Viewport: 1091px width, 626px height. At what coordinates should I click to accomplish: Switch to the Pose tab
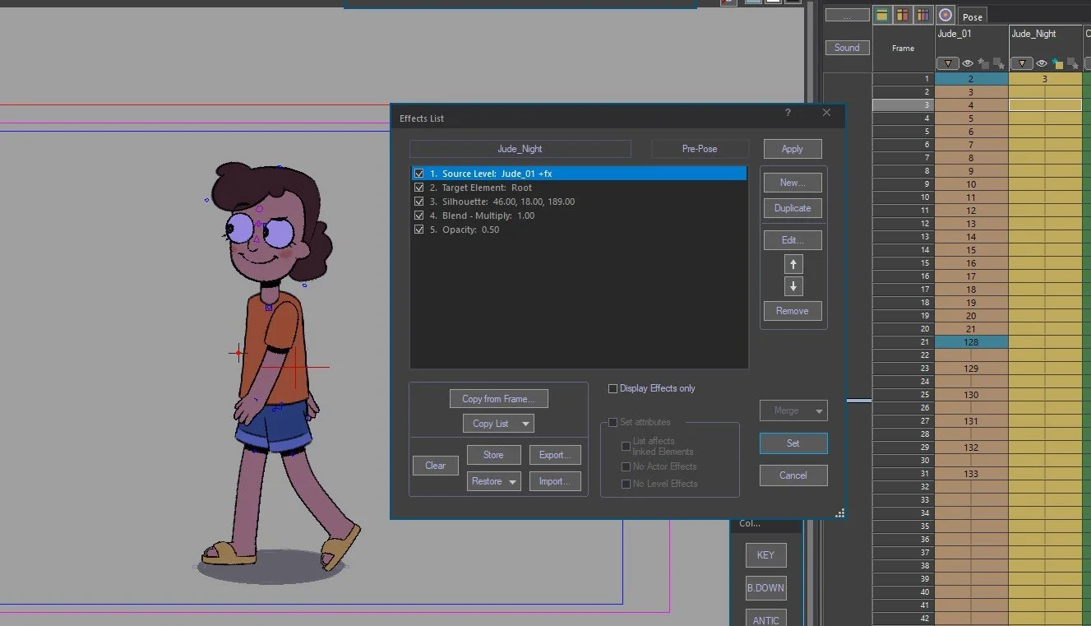973,17
